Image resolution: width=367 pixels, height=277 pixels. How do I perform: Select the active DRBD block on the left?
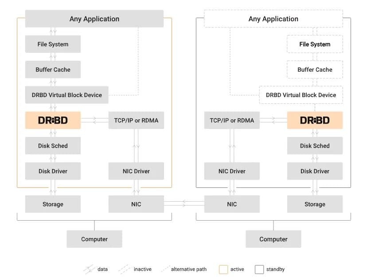53,120
